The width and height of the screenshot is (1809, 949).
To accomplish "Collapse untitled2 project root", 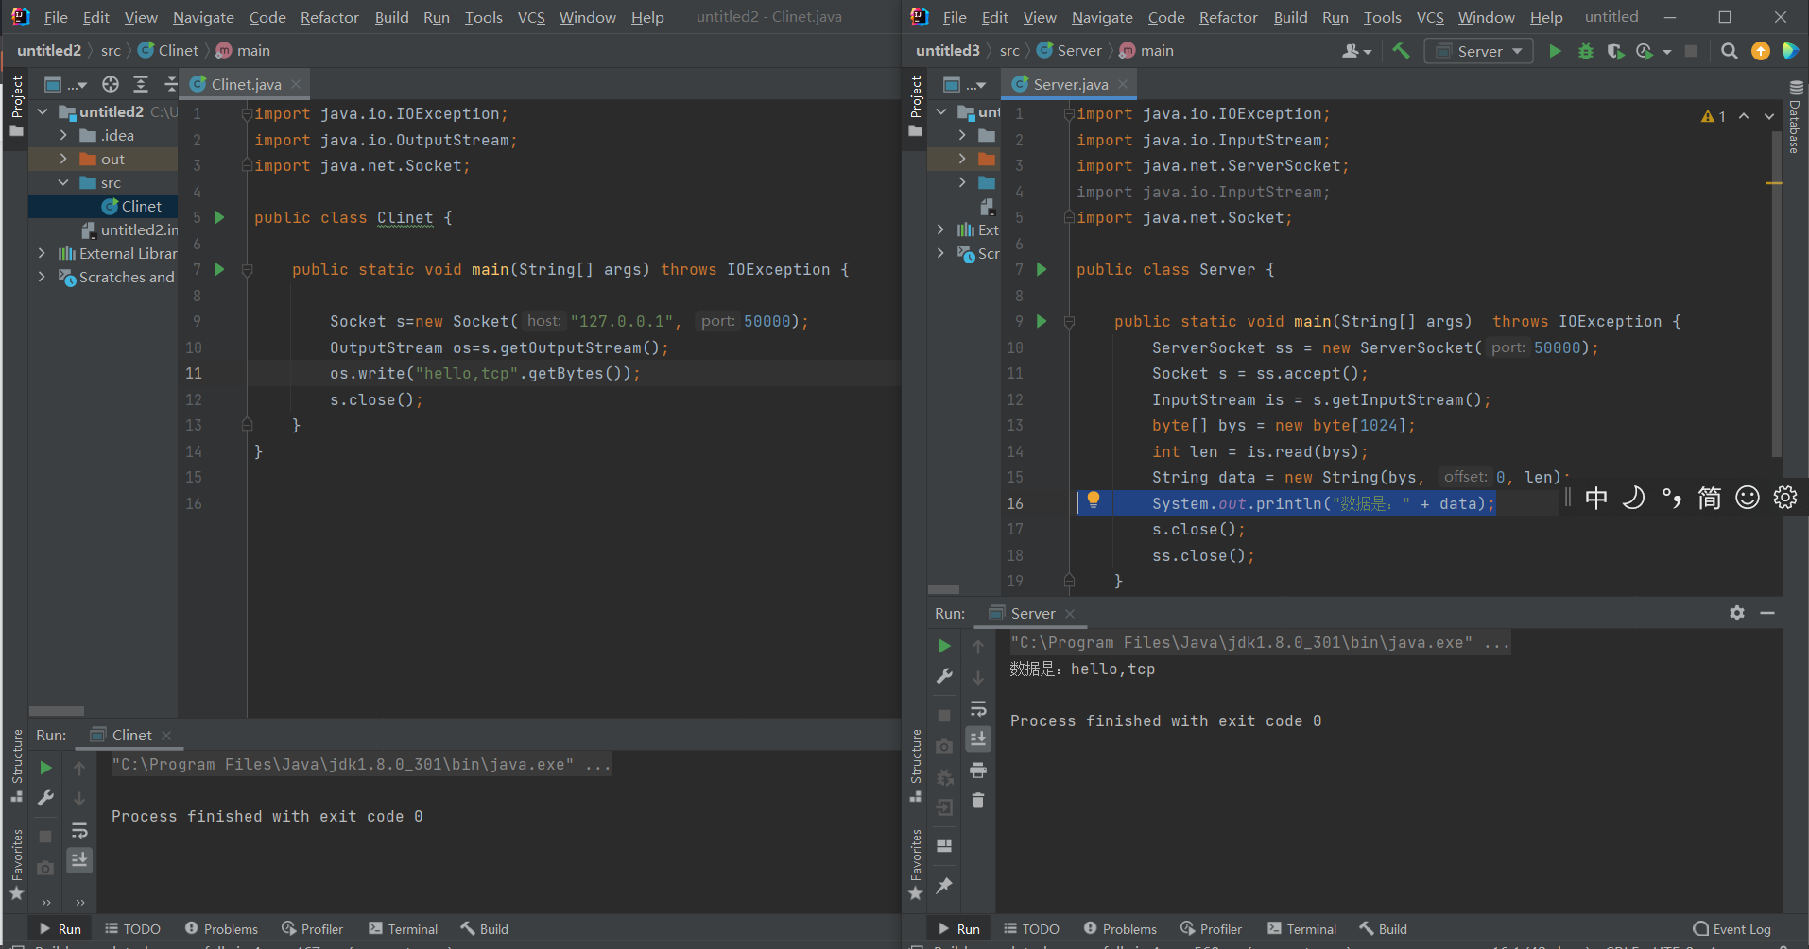I will 43,111.
